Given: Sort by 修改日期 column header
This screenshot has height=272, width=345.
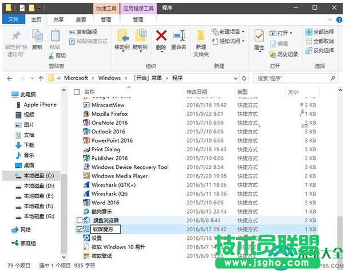Looking at the screenshot, I should (197, 92).
